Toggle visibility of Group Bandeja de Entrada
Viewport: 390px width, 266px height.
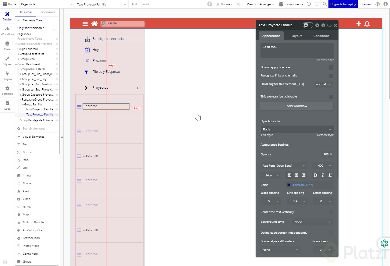[x=57, y=120]
